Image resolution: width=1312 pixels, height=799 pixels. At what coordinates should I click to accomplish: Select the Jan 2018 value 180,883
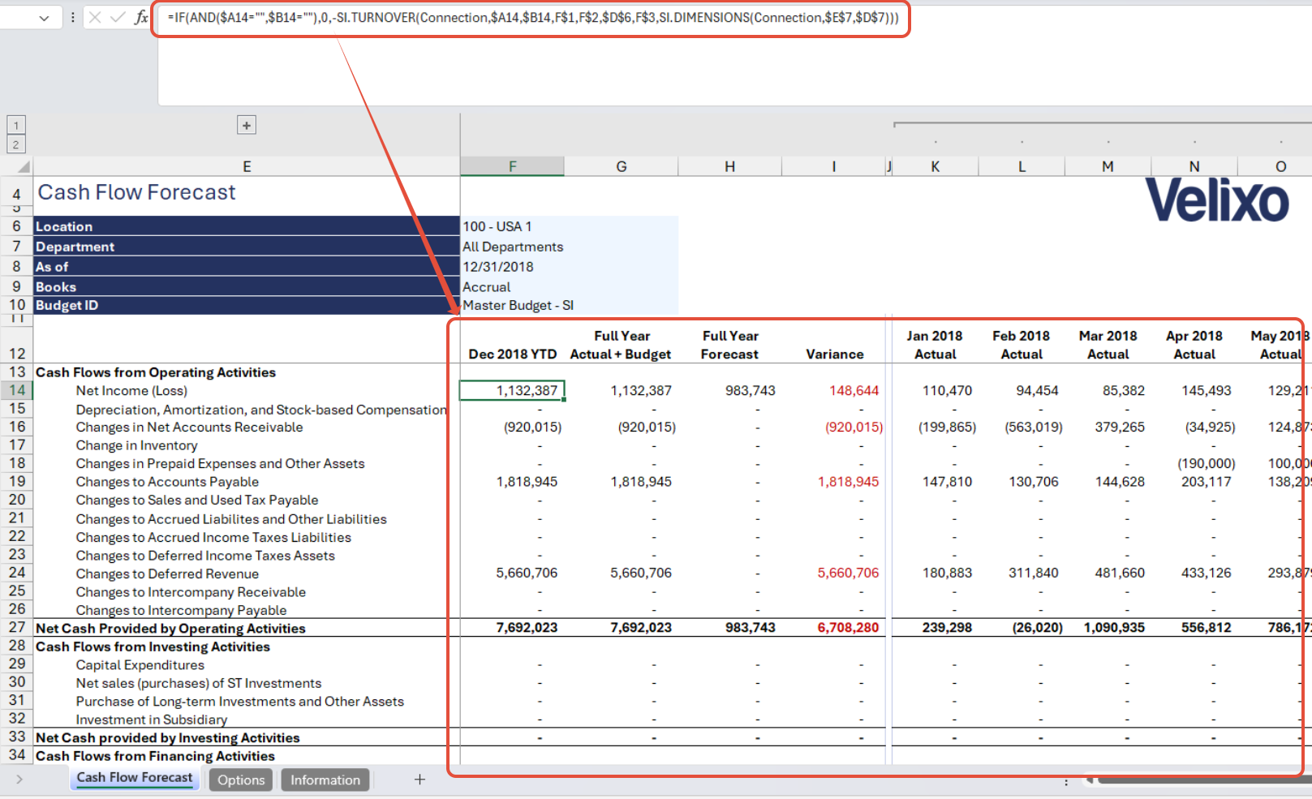coord(947,573)
